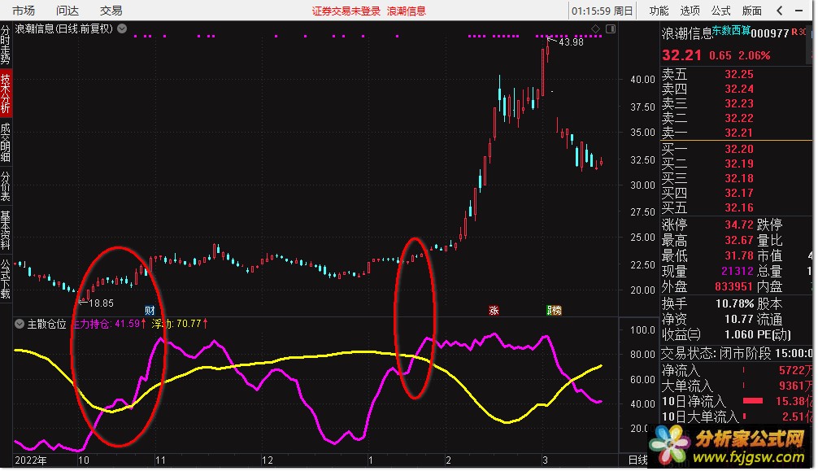This screenshot has height=471, width=818.
Task: Click the 日线 period label at bottom
Action: (637, 460)
